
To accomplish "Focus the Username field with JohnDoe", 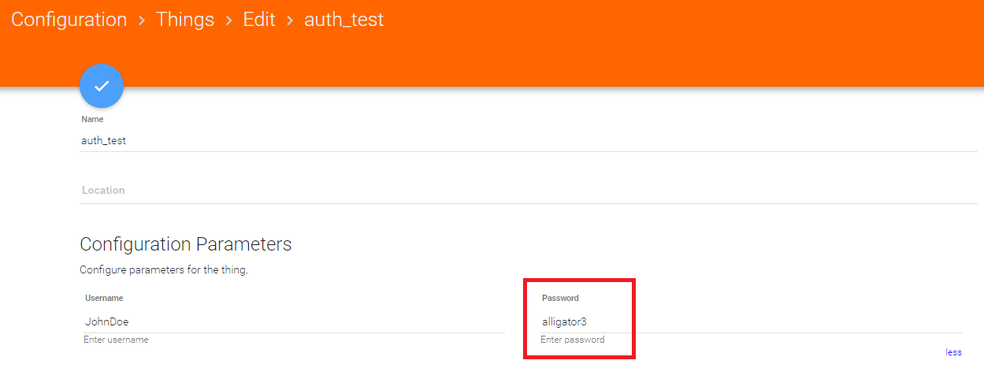I will pos(293,321).
